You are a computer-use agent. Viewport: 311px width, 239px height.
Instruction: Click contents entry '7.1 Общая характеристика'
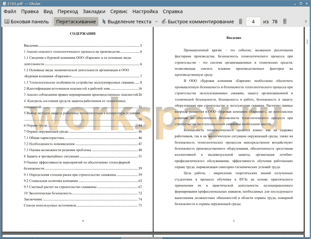point(83,138)
